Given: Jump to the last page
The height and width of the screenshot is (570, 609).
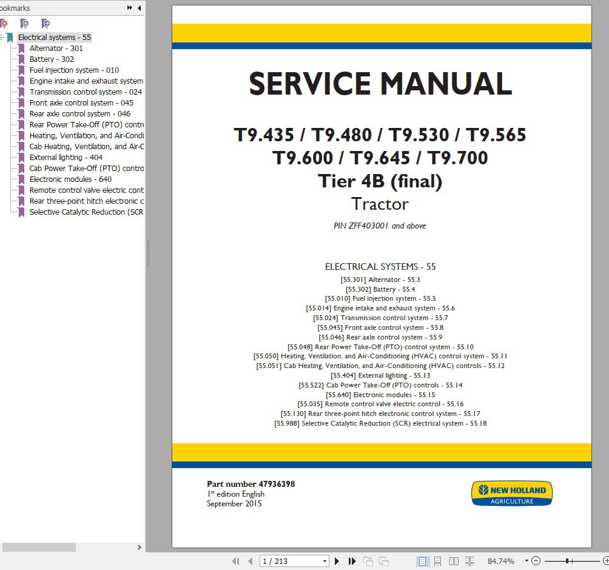Looking at the screenshot, I should 352,561.
